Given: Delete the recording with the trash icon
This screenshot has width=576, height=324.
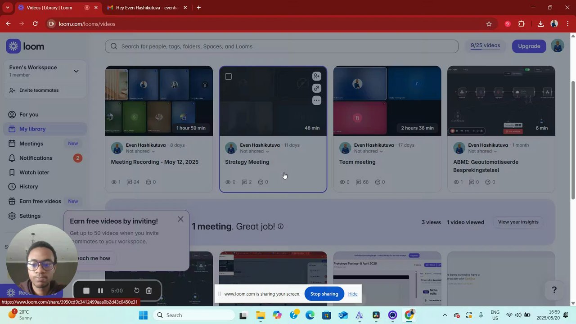Looking at the screenshot, I should pyautogui.click(x=149, y=291).
